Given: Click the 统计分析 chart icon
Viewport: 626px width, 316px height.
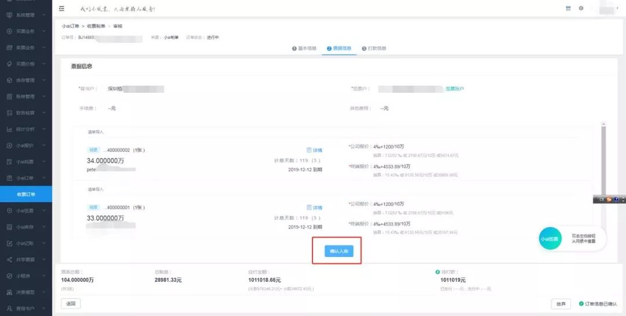Looking at the screenshot, I should [x=10, y=129].
